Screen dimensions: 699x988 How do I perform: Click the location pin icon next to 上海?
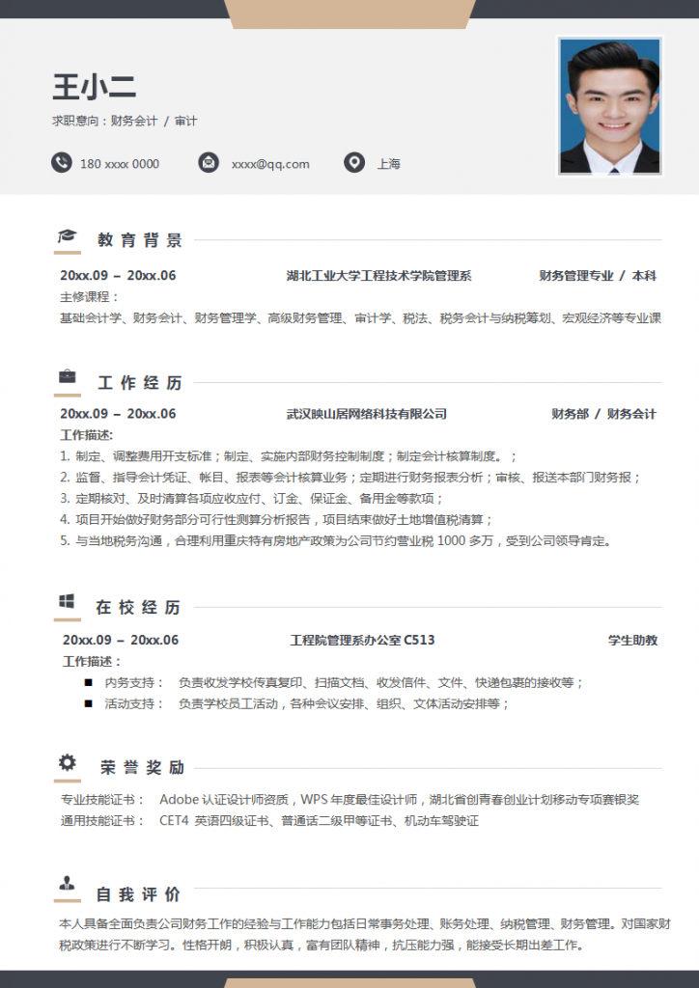point(354,163)
